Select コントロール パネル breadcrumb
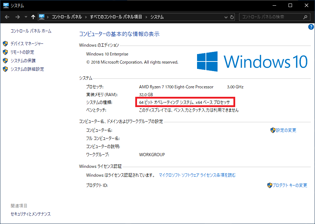This screenshot has width=315, height=224. tap(67, 17)
